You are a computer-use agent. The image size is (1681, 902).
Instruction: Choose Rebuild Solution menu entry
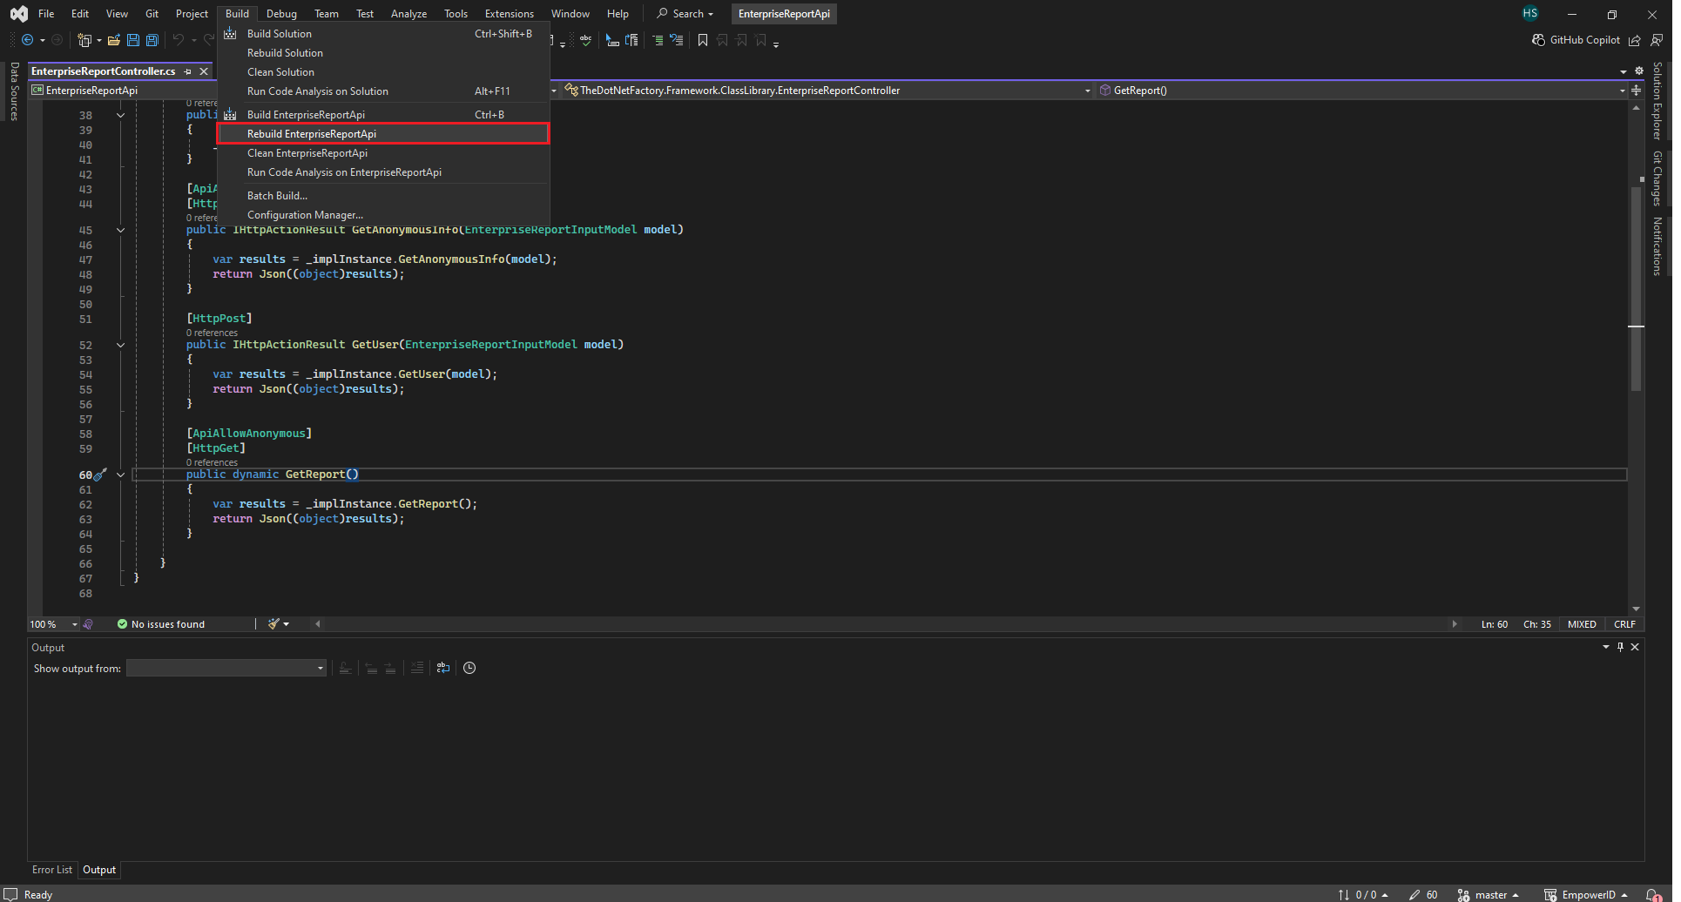point(383,53)
